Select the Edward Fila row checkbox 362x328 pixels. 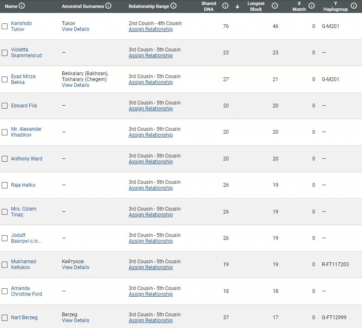pyautogui.click(x=5, y=106)
